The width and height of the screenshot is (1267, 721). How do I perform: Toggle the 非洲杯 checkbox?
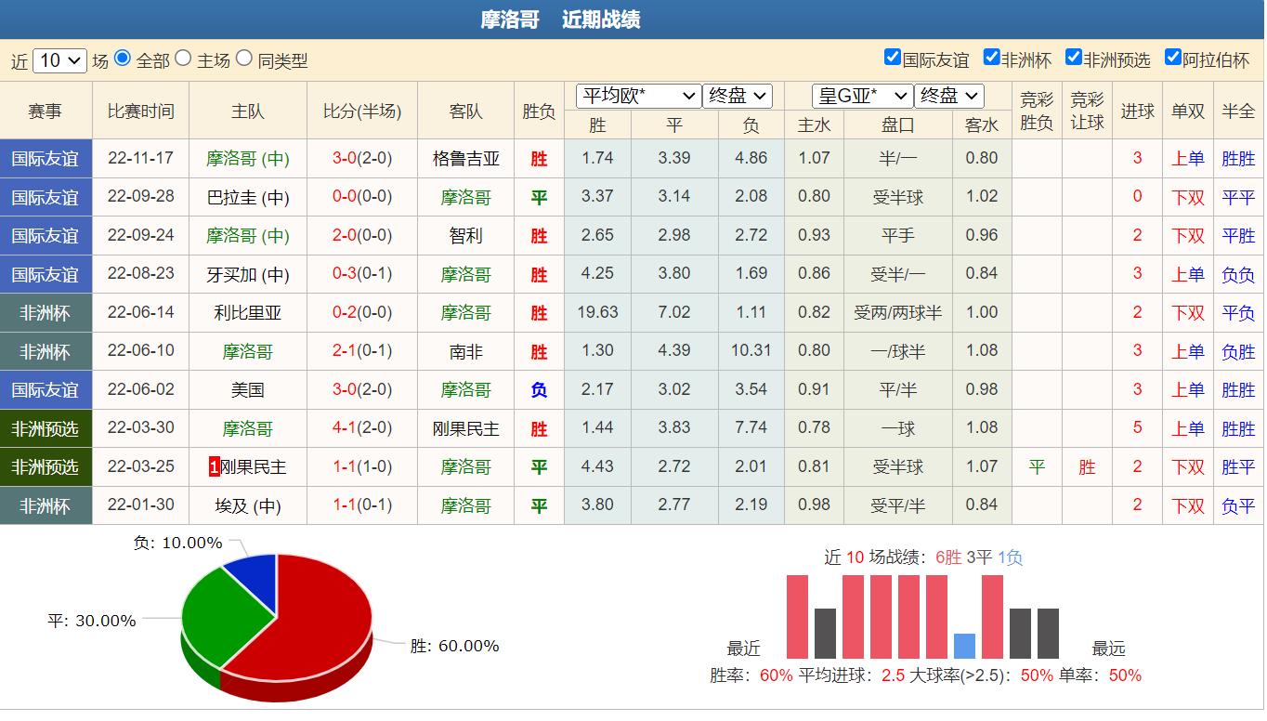click(991, 58)
